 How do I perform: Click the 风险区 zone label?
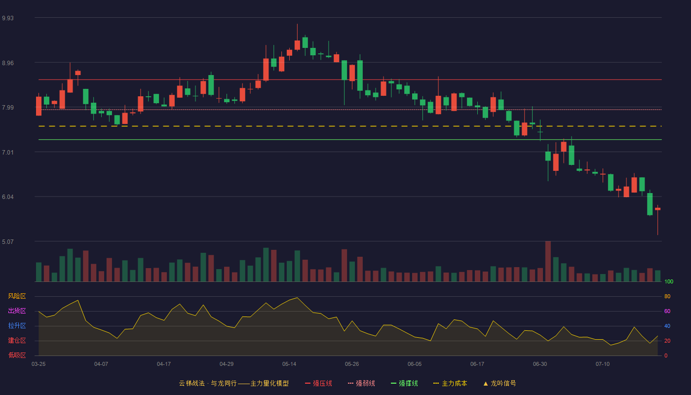[17, 296]
